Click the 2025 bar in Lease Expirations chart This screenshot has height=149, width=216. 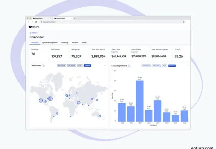click(x=122, y=112)
